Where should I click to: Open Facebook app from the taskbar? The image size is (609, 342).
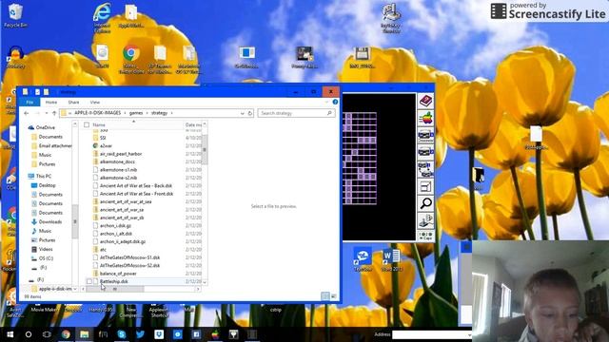point(196,334)
